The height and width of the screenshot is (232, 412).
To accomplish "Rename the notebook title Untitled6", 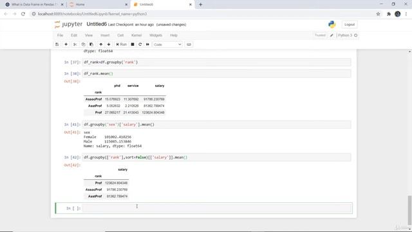I will point(97,24).
